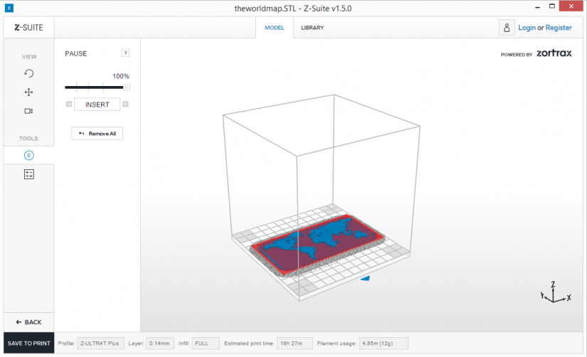Screen dimensions: 587x357
Task: Open the Pause help question mark
Action: [x=125, y=53]
